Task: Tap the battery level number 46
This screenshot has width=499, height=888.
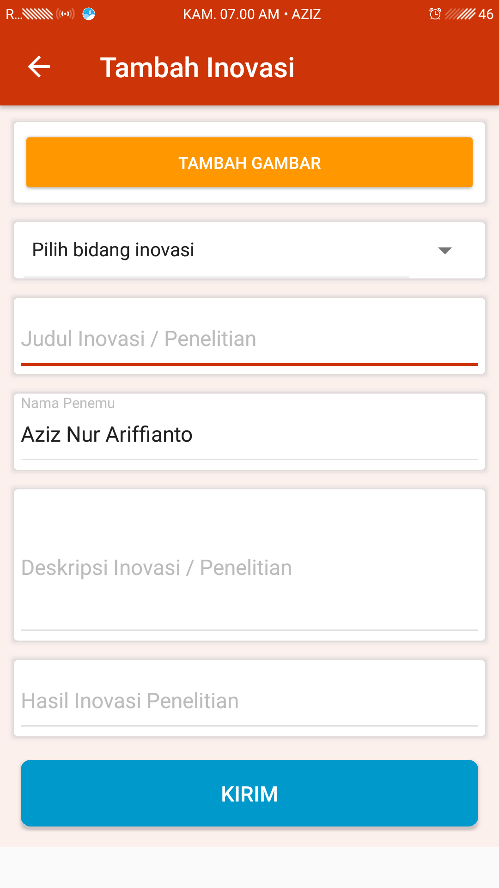Action: (486, 14)
